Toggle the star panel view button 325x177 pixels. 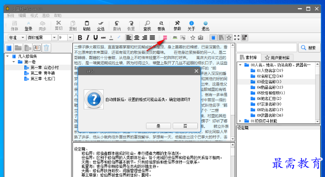[229, 37]
